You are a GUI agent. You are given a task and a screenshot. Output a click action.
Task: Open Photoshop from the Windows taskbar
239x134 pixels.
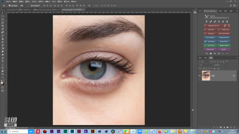click(x=72, y=131)
